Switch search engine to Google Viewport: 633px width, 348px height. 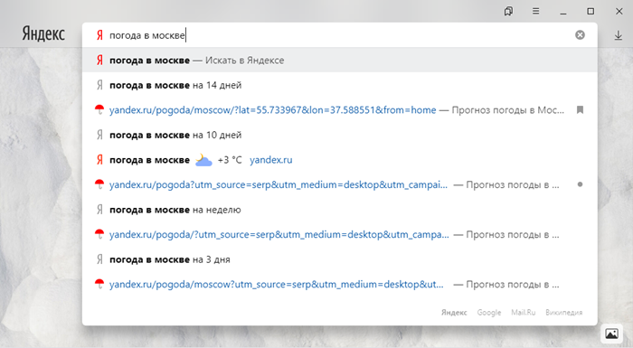[489, 313]
